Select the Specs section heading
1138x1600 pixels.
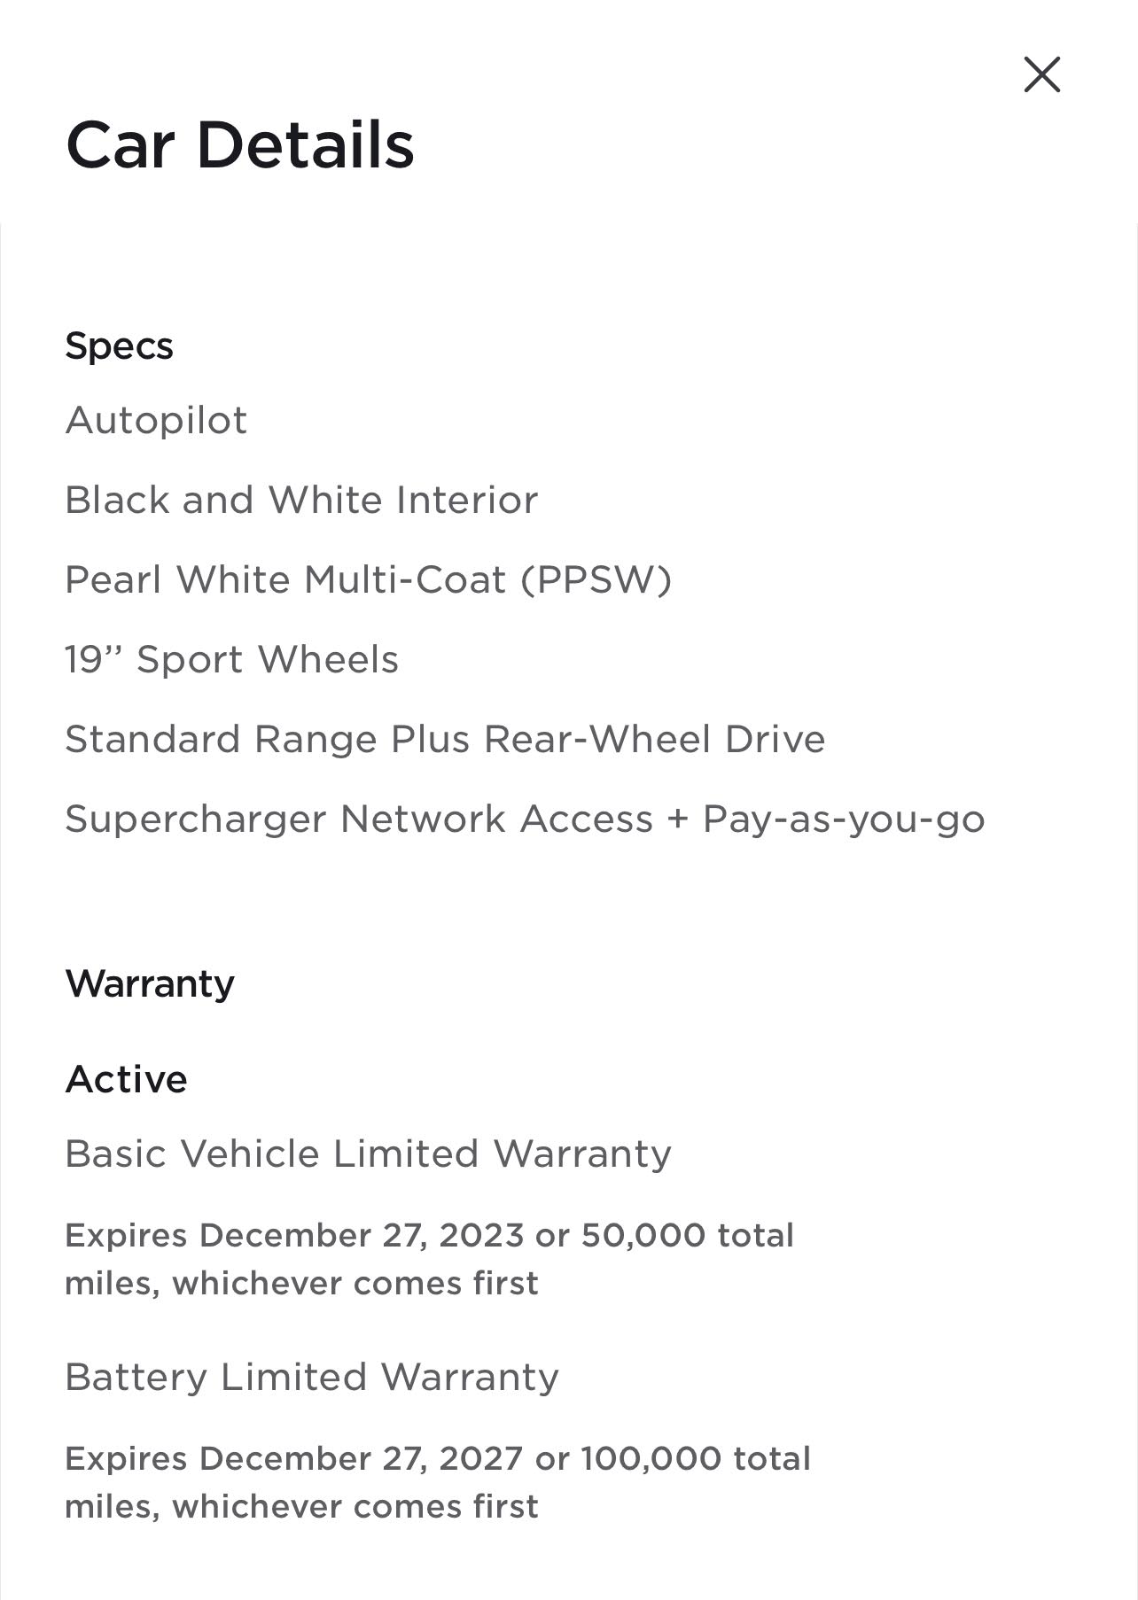pyautogui.click(x=119, y=346)
